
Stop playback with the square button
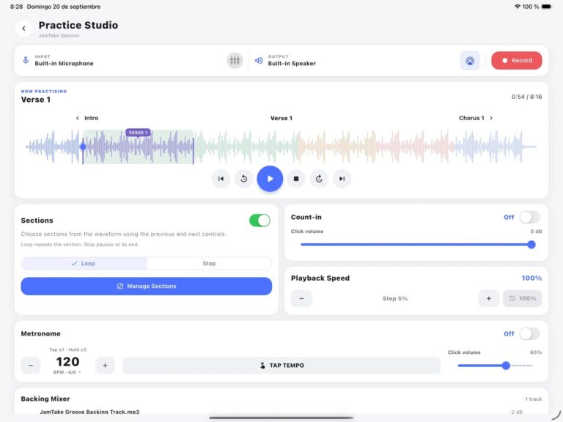pos(296,179)
